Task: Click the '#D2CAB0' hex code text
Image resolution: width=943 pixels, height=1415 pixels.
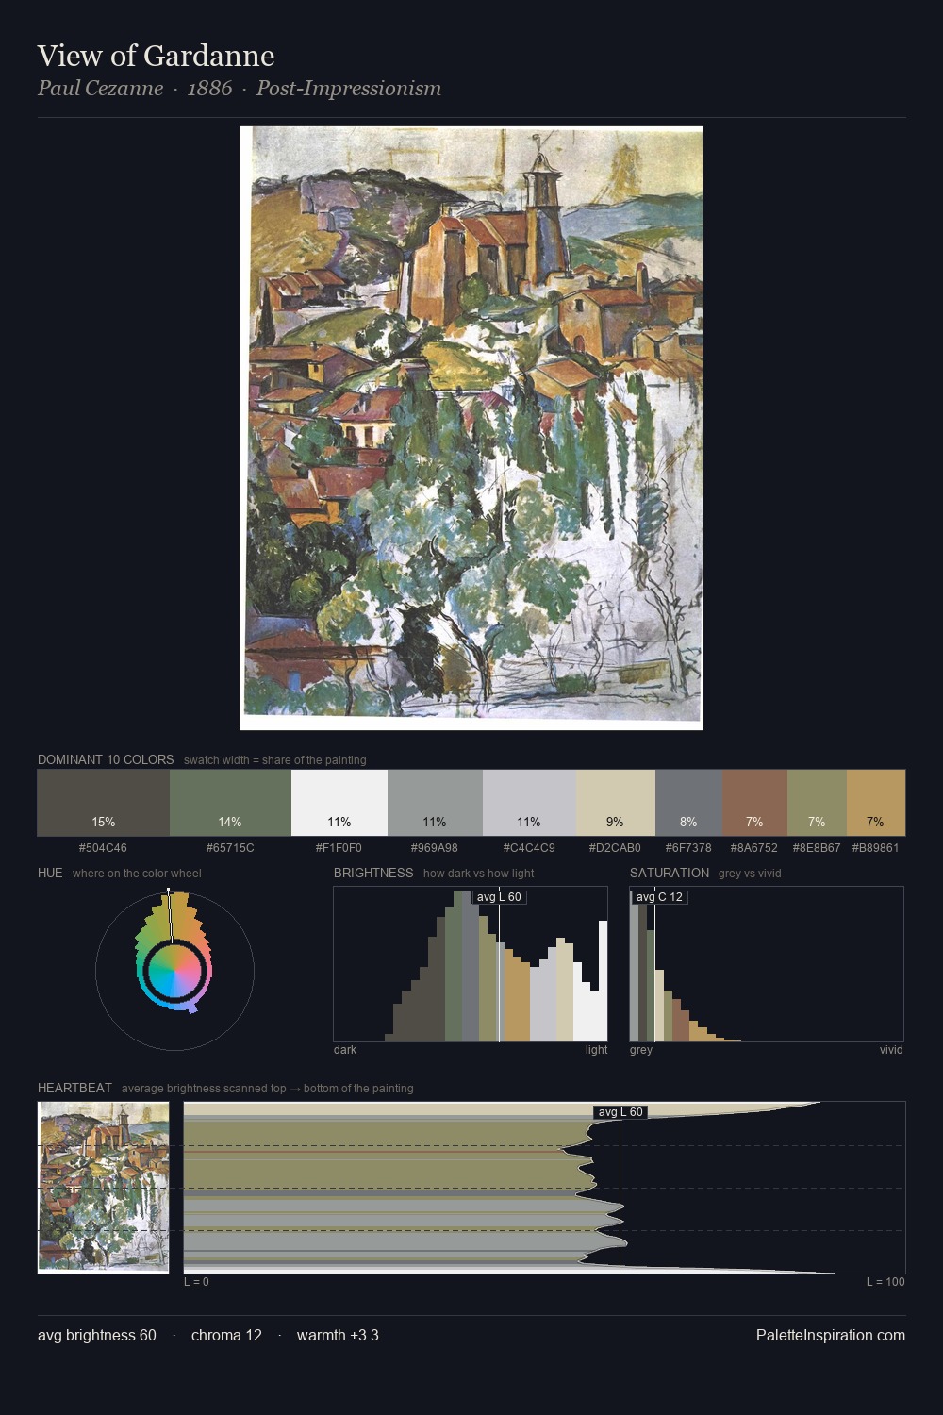Action: 615,848
